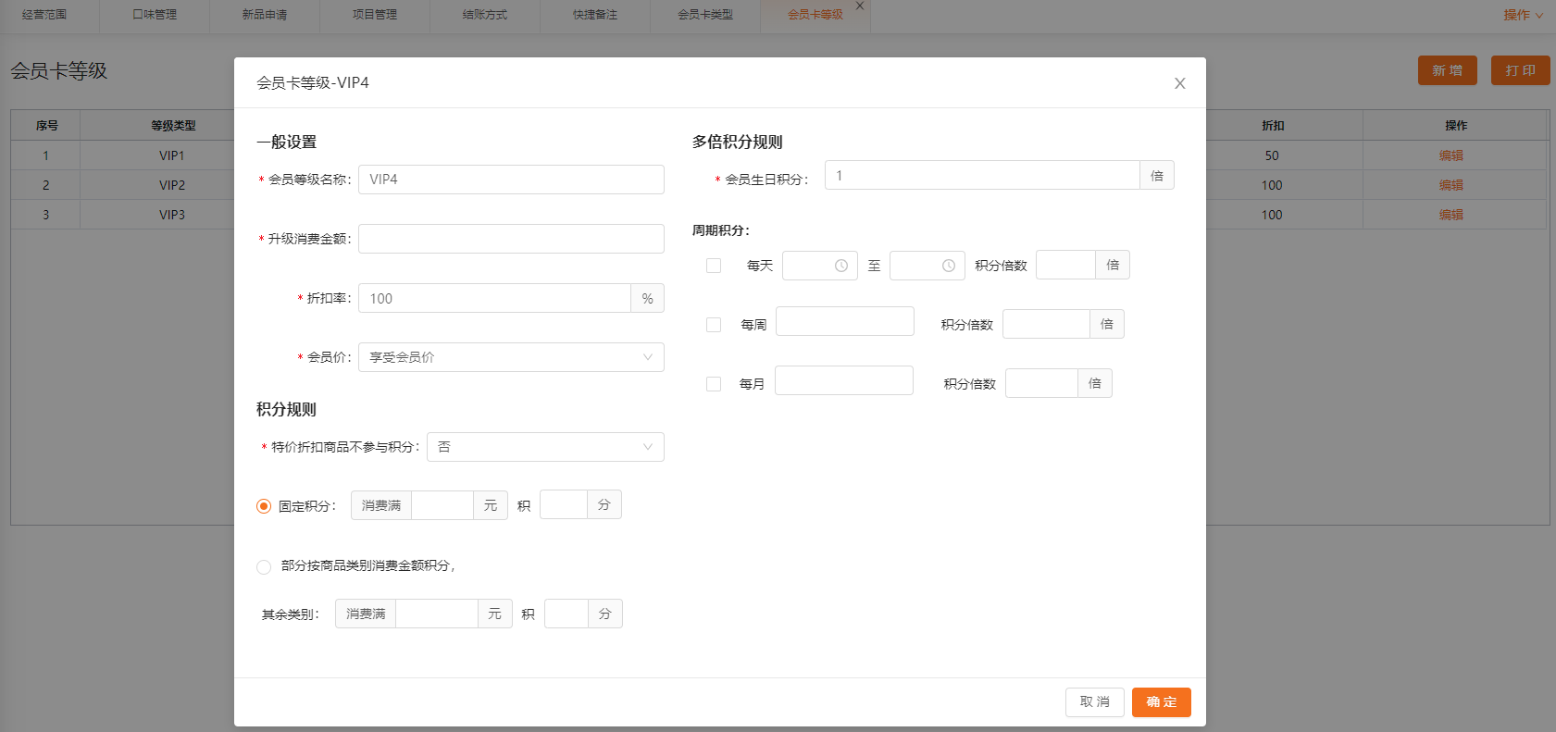Switch to the 新品申请 tab
This screenshot has width=1556, height=732.
point(265,15)
